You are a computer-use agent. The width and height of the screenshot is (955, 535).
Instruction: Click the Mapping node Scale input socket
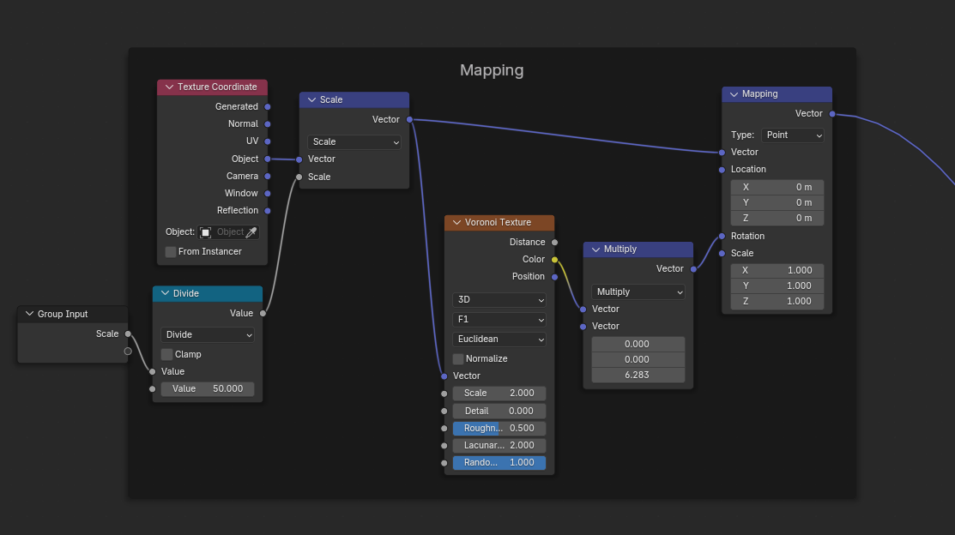(x=722, y=253)
